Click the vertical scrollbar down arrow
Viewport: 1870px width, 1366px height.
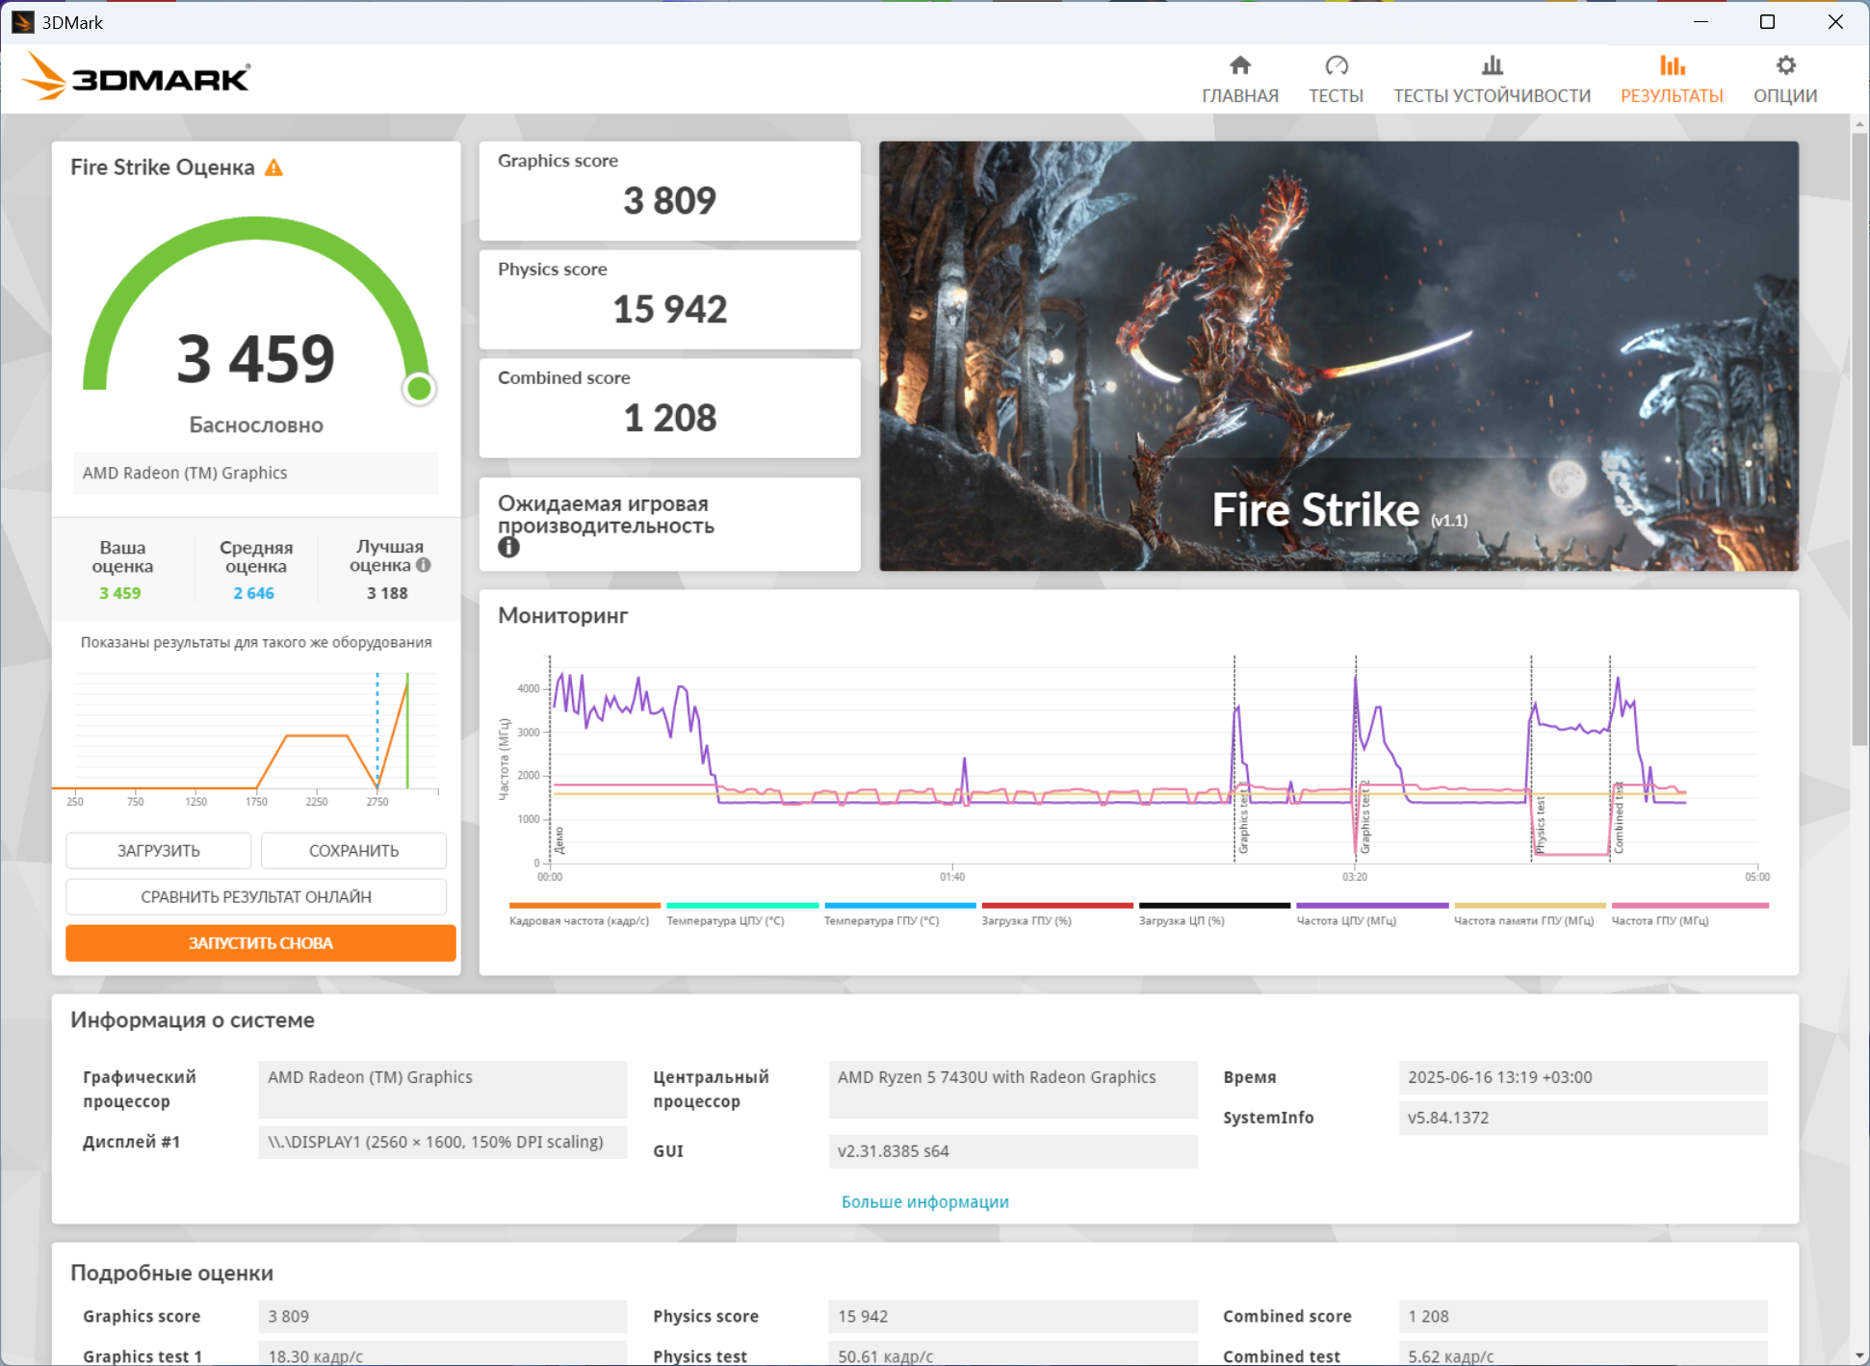coord(1859,1355)
